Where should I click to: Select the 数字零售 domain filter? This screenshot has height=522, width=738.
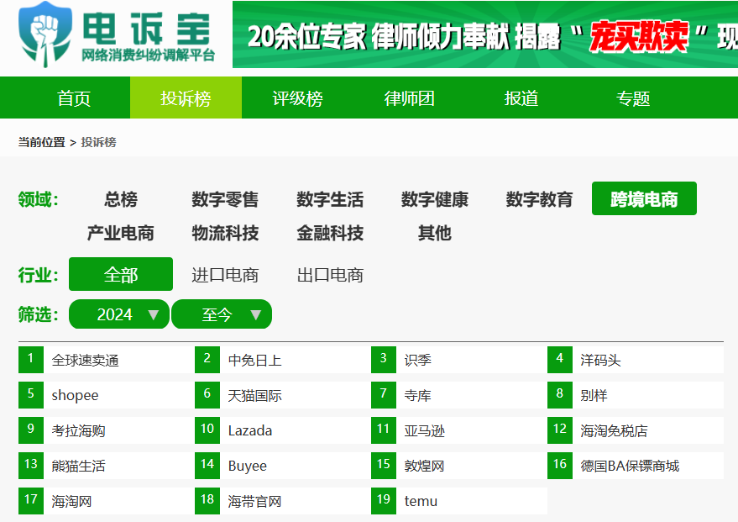[225, 199]
